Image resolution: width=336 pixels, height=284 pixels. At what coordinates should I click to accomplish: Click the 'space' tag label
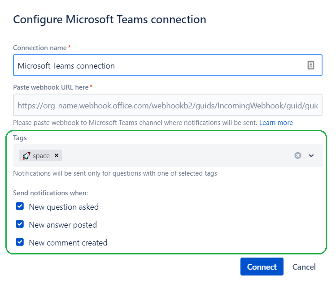coord(41,156)
